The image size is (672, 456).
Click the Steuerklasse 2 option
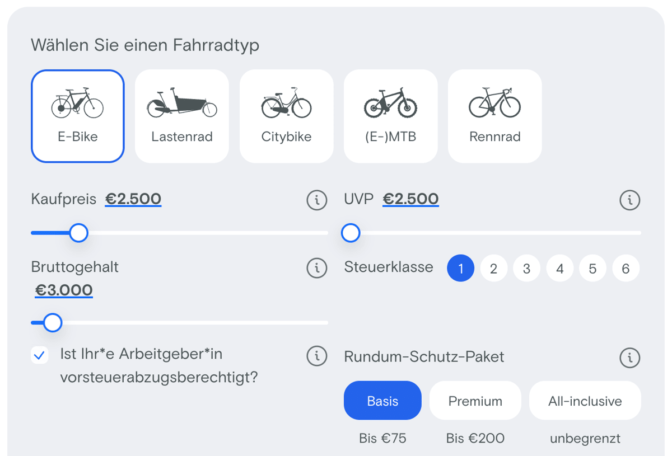tap(493, 268)
